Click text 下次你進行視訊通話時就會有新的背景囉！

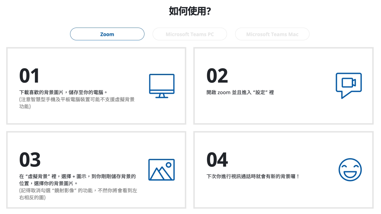point(253,176)
